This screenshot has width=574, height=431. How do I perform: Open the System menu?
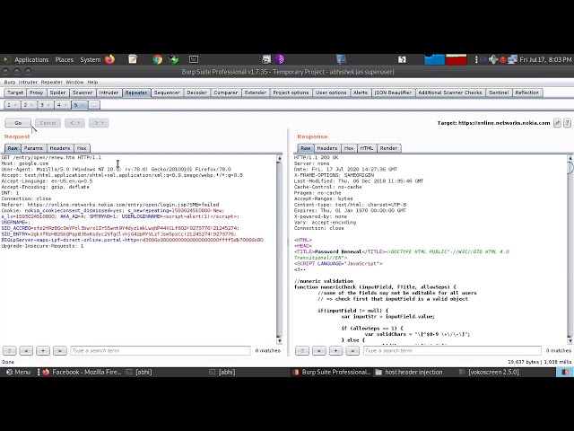pyautogui.click(x=90, y=60)
